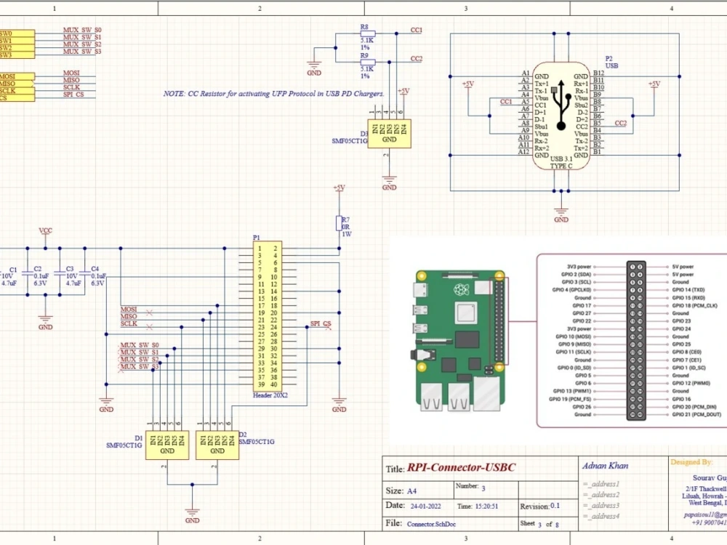Click MUX_SW_S0 label in top-left harness

tap(82, 30)
